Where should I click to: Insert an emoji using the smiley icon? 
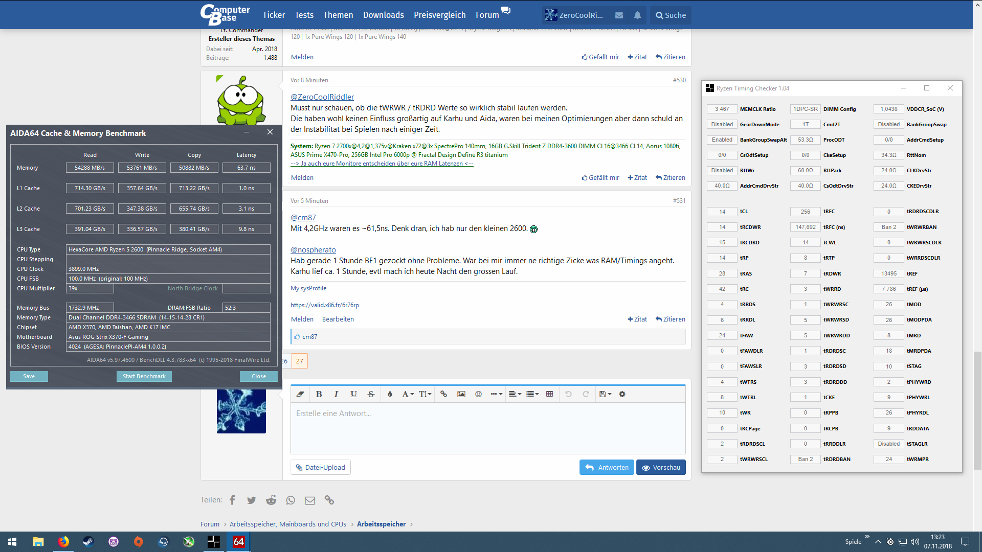point(479,394)
